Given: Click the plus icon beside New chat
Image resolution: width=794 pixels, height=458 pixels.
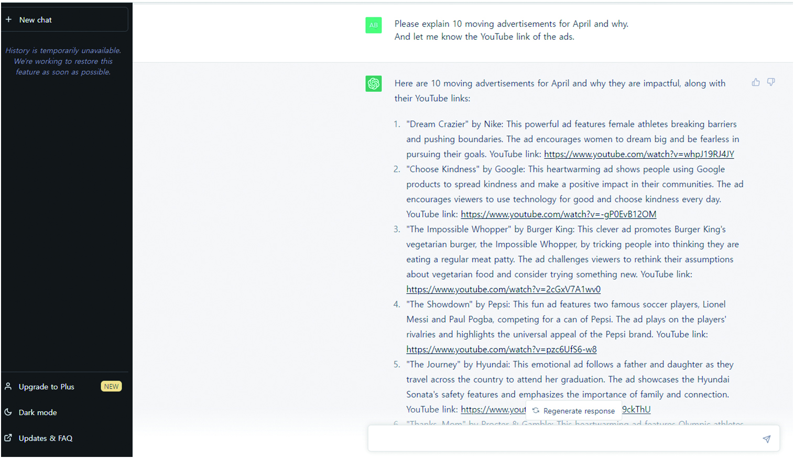Looking at the screenshot, I should click(x=9, y=19).
